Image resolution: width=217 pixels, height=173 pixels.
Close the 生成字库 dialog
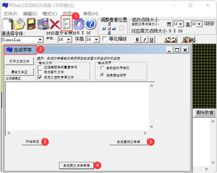coord(185,50)
